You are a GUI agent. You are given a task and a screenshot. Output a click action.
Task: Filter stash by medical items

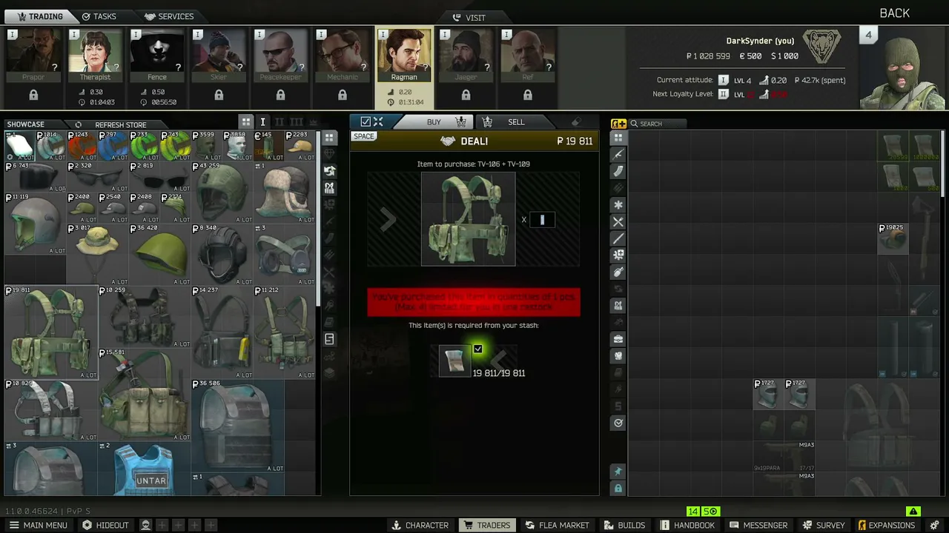(618, 255)
